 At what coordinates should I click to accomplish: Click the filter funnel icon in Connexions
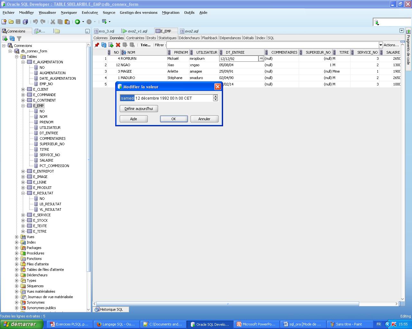point(19,39)
